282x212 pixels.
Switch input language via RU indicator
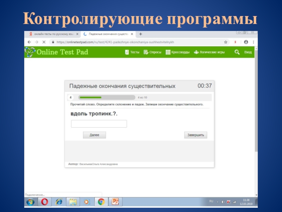[211, 201]
